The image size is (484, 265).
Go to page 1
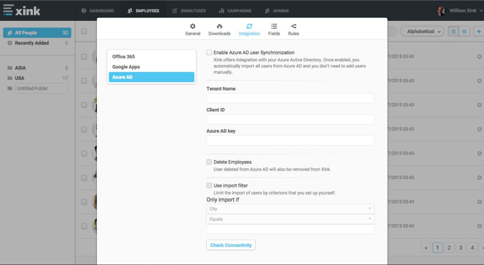coord(437,248)
